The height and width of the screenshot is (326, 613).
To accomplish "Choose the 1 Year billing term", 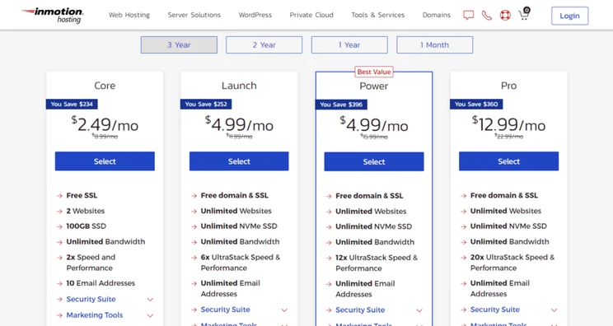I will [349, 45].
